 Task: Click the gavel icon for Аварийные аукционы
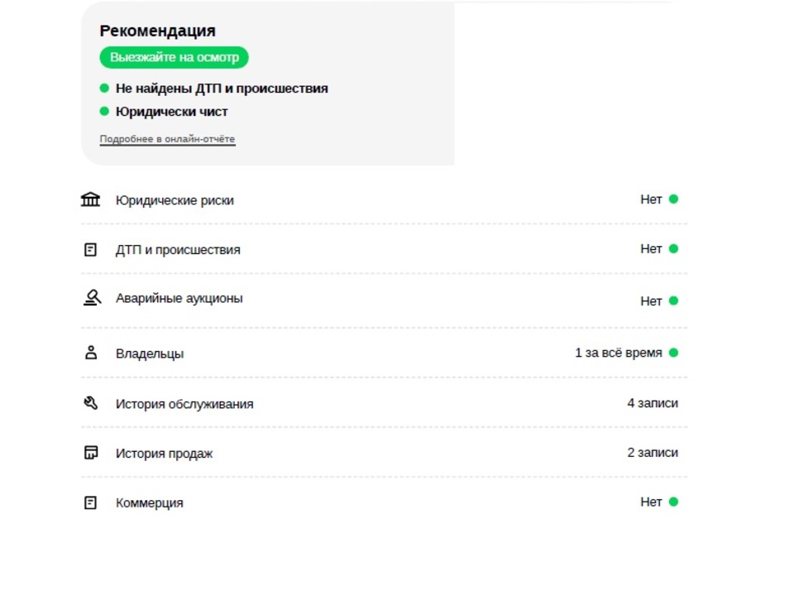pos(92,298)
